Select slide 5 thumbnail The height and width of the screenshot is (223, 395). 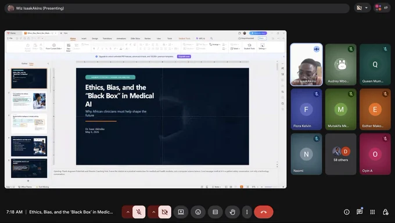tap(29, 168)
